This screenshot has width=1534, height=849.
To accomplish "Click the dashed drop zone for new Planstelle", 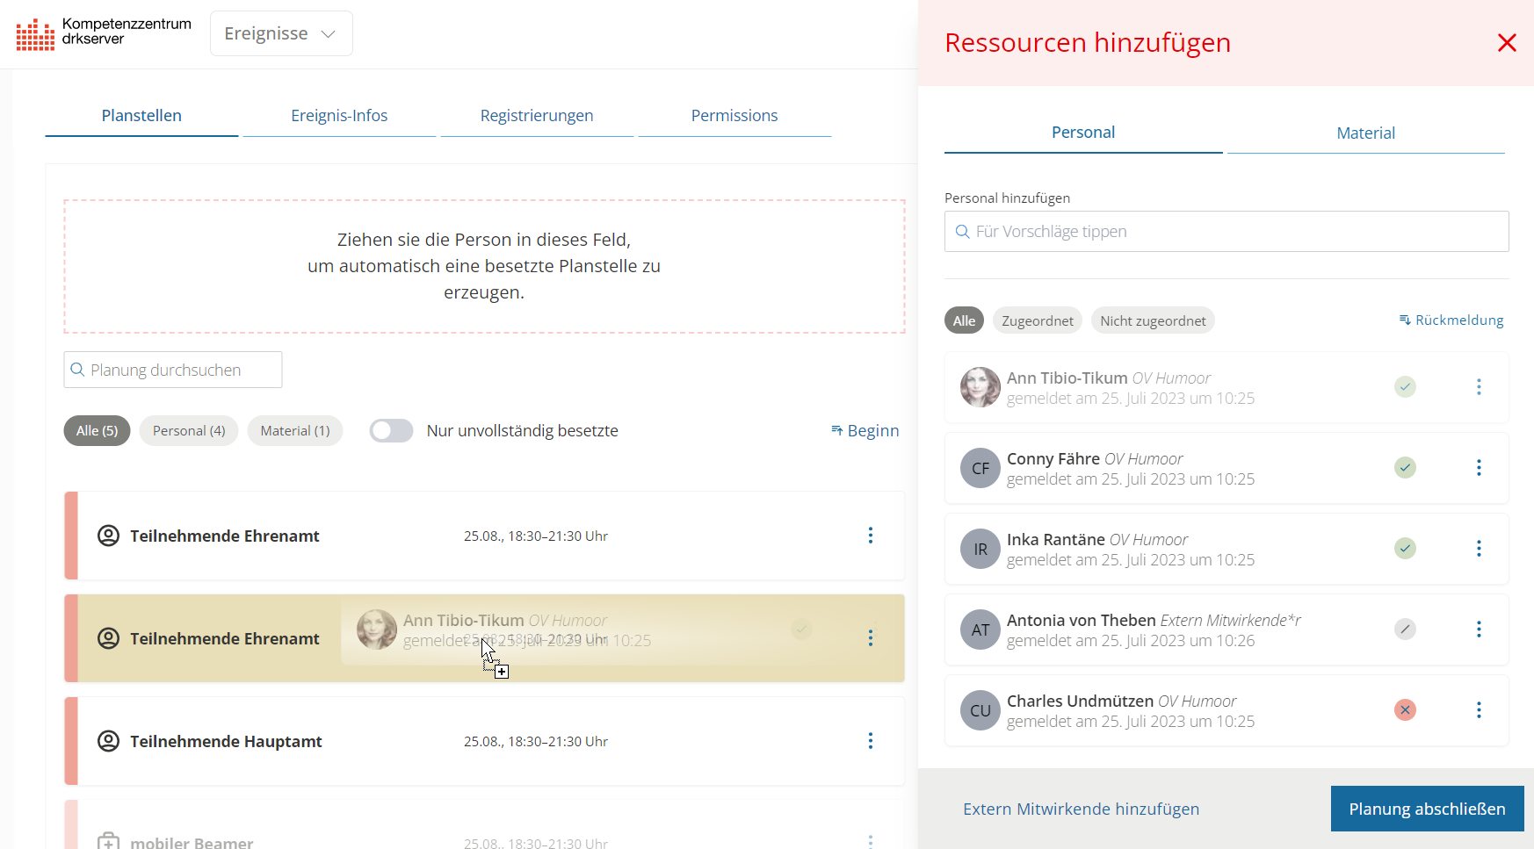I will click(484, 266).
